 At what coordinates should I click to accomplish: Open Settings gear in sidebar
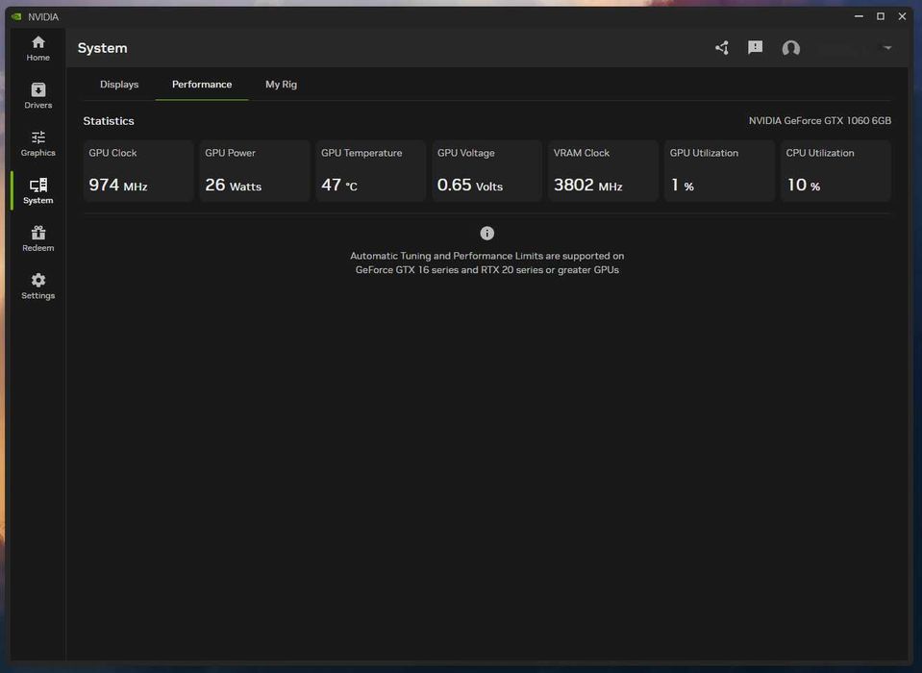click(x=37, y=287)
